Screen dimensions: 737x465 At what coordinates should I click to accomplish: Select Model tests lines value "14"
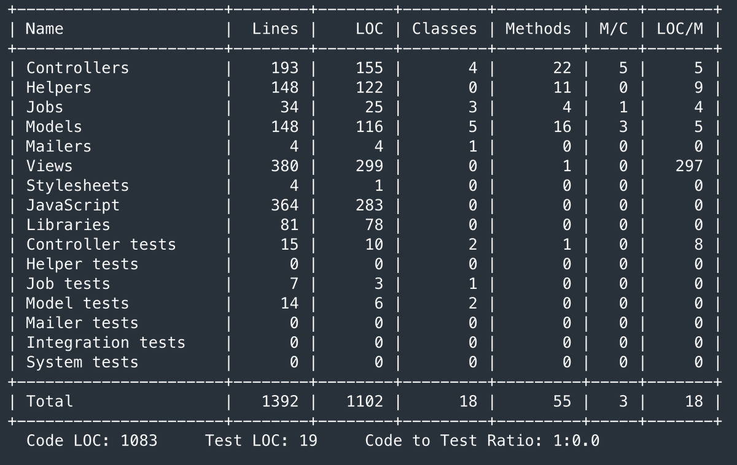point(289,304)
